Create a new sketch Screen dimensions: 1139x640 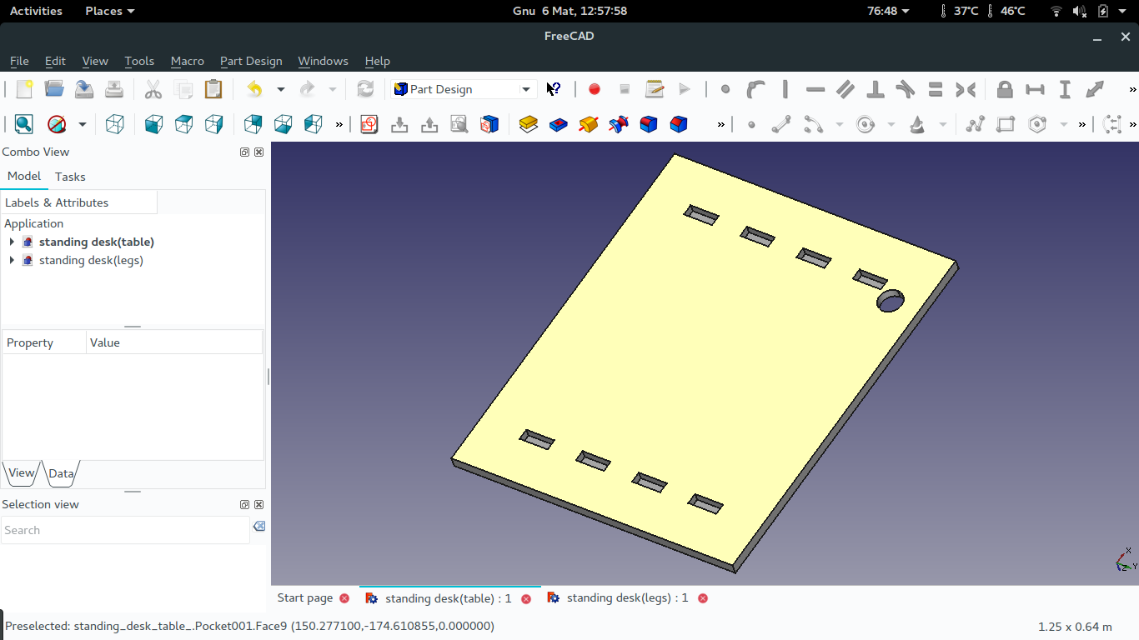coord(369,123)
